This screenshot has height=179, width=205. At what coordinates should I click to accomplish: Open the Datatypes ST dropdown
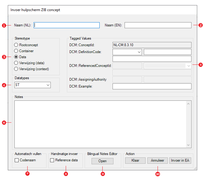pos(32,85)
